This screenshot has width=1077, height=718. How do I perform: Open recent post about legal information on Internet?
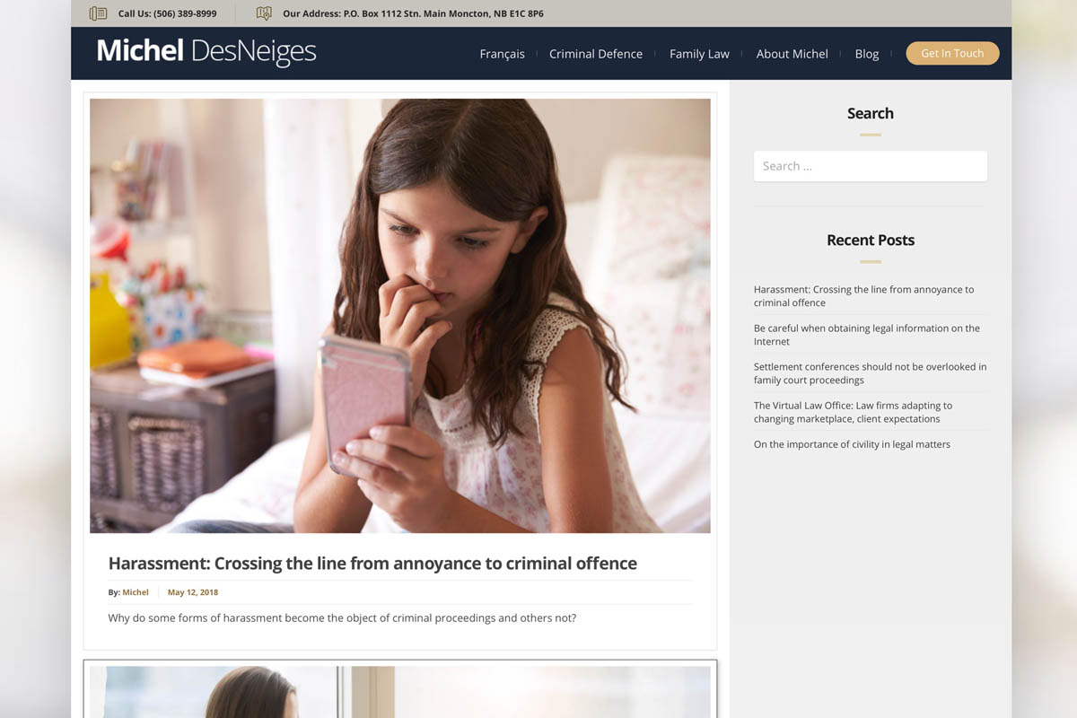[x=867, y=335]
